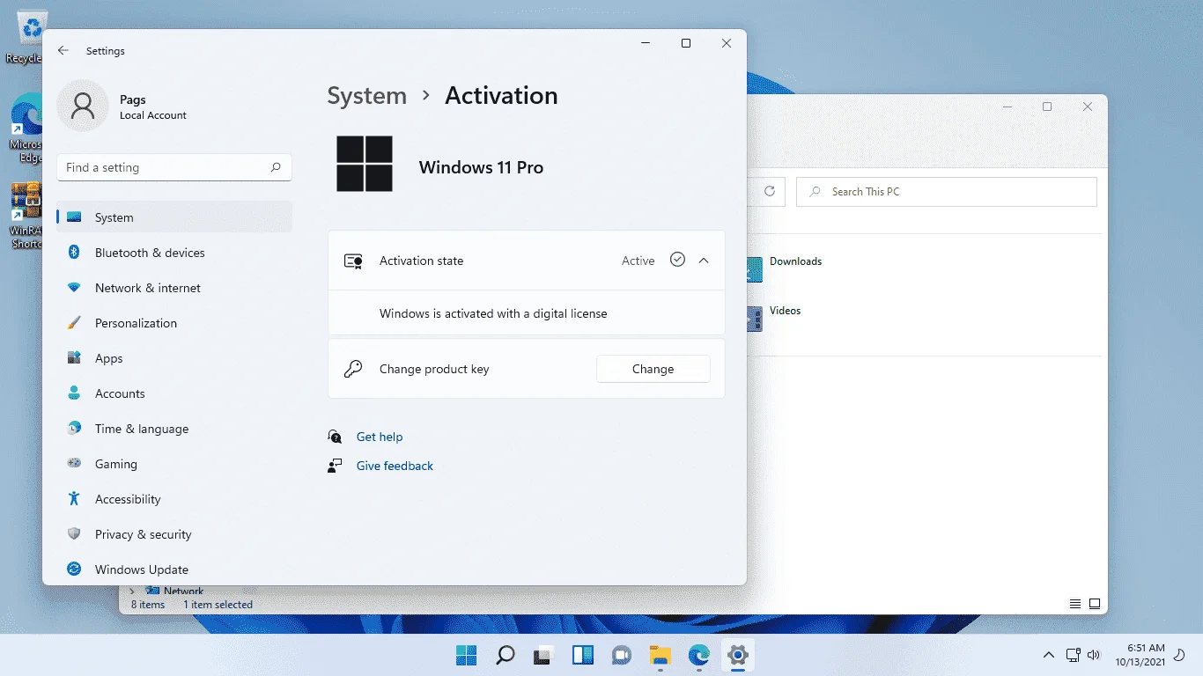Show hidden icons in the system tray
Image resolution: width=1203 pixels, height=676 pixels.
1049,655
